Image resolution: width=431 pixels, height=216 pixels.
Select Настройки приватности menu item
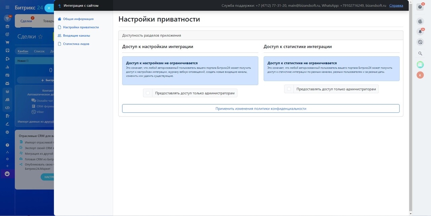point(81,27)
